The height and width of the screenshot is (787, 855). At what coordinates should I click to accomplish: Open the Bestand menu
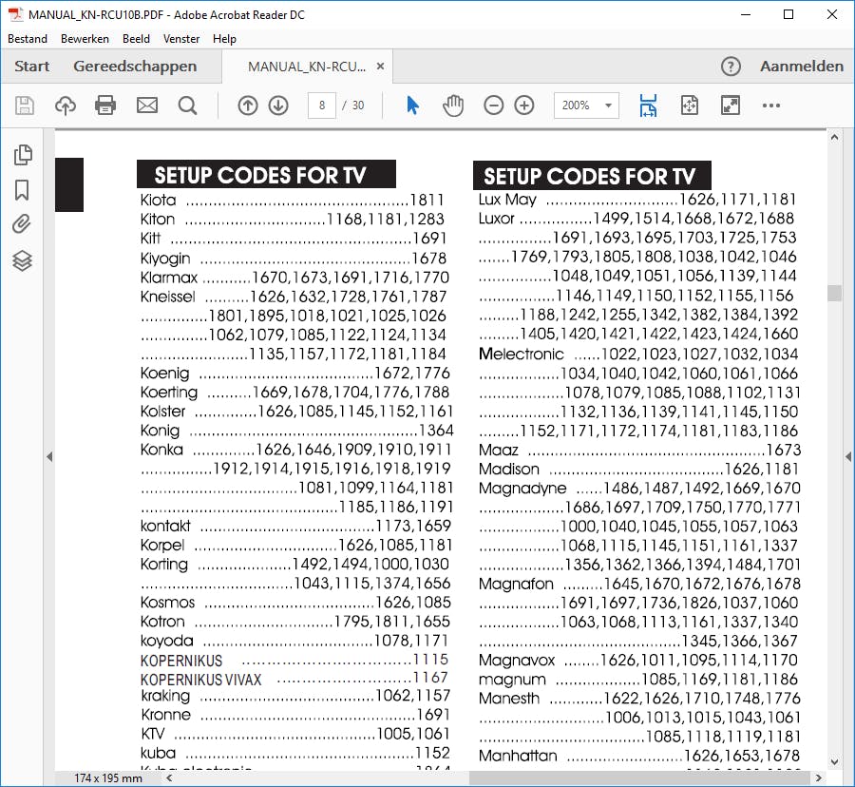click(x=28, y=39)
